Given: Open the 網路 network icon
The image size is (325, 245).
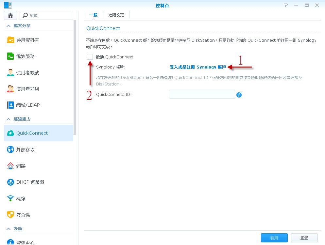Looking at the screenshot, I should tap(10, 166).
